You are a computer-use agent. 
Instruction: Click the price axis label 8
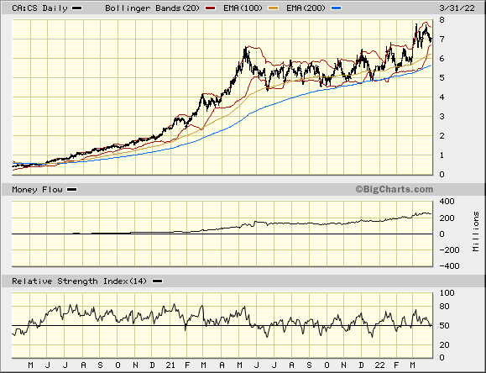click(442, 20)
